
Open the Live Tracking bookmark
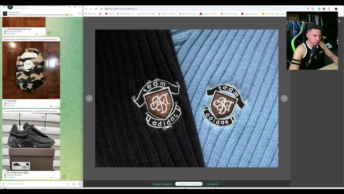click(x=268, y=14)
